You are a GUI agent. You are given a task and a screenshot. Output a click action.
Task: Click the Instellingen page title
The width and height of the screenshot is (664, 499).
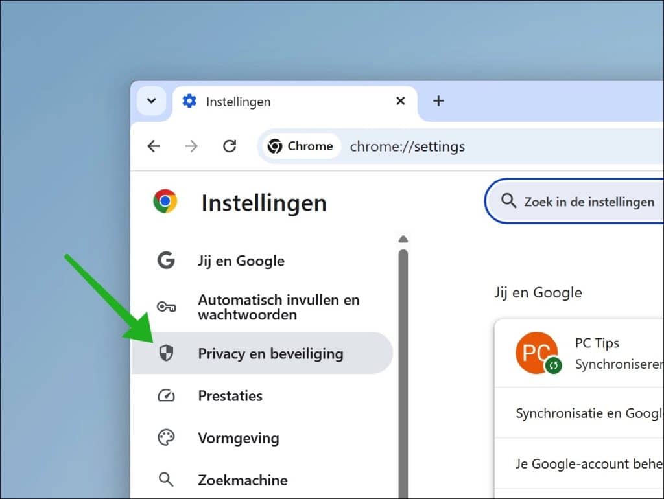pos(264,203)
